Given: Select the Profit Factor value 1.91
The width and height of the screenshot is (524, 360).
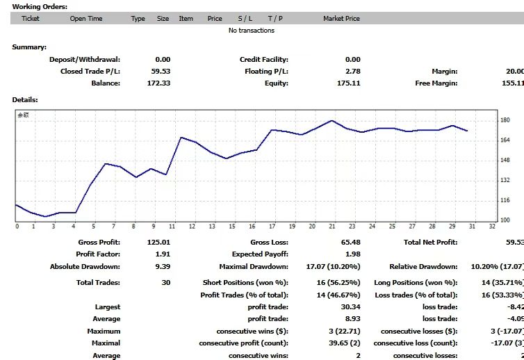Looking at the screenshot, I should (x=163, y=254).
